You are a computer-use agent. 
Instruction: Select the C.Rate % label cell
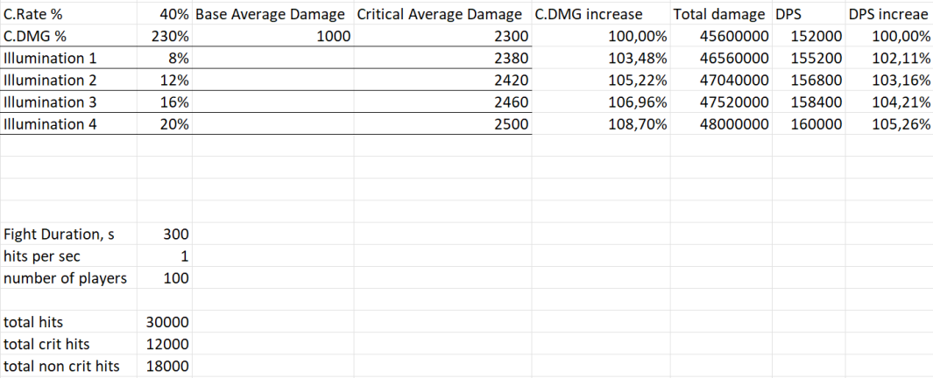[x=33, y=14]
